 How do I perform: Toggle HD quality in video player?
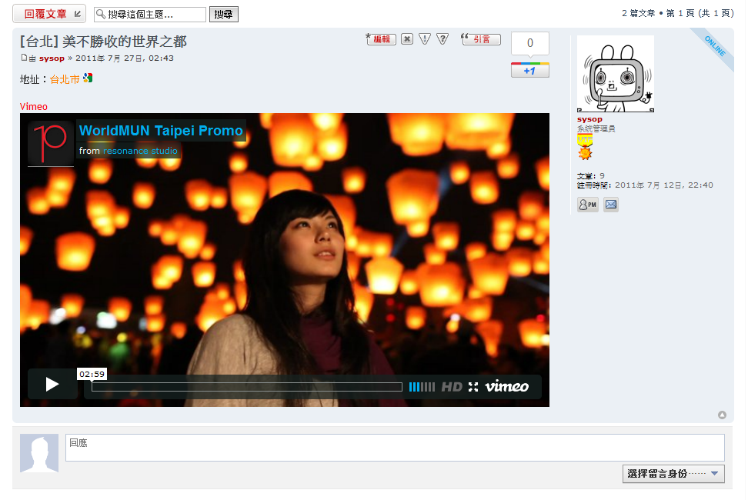click(x=452, y=387)
